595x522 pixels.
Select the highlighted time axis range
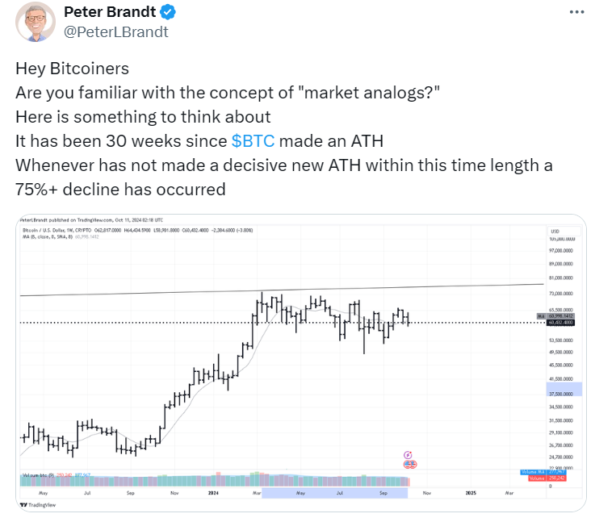[x=335, y=493]
